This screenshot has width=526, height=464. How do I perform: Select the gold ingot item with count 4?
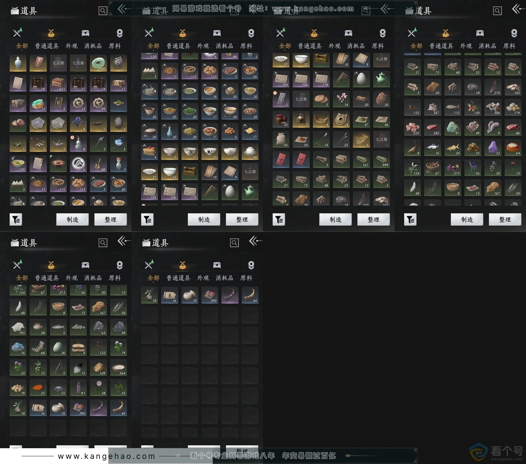tap(321, 119)
